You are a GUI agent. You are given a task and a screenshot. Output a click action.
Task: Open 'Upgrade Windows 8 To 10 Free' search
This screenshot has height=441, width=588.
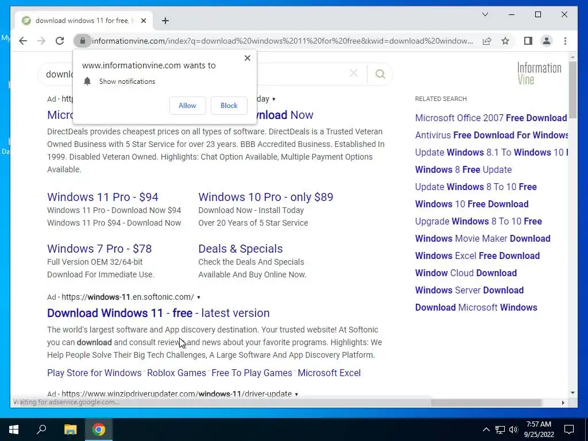(x=478, y=221)
